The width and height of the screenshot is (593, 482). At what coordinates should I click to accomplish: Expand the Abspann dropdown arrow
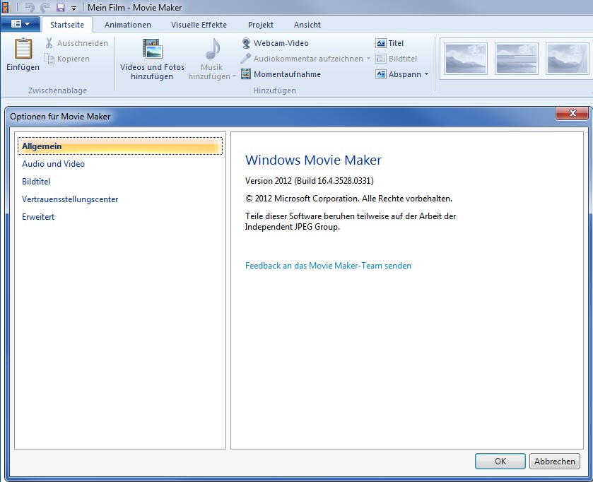[x=427, y=74]
